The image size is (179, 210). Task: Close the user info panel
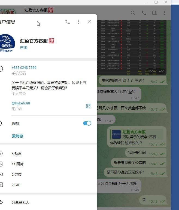(89, 22)
